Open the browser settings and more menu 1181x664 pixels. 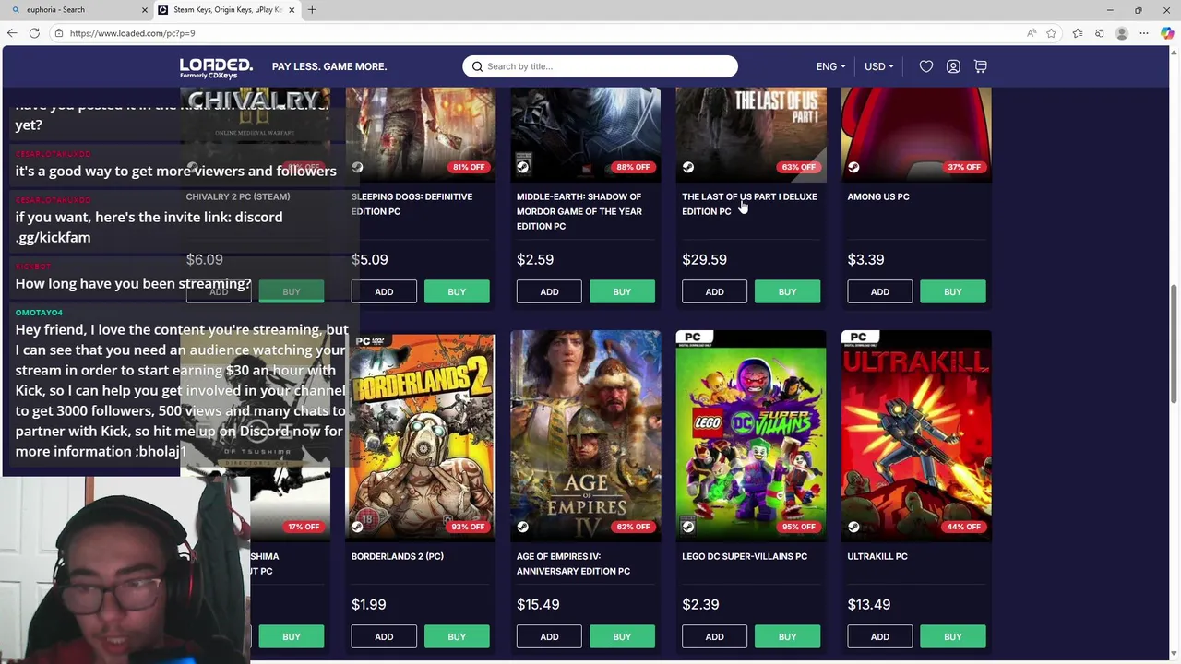1144,33
